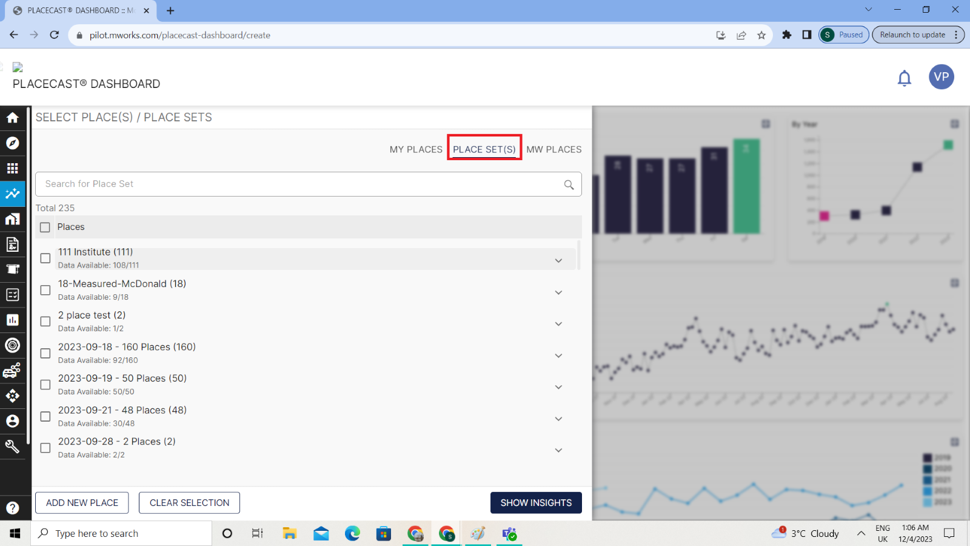
Task: Open the Mail app in taskbar
Action: tap(321, 533)
